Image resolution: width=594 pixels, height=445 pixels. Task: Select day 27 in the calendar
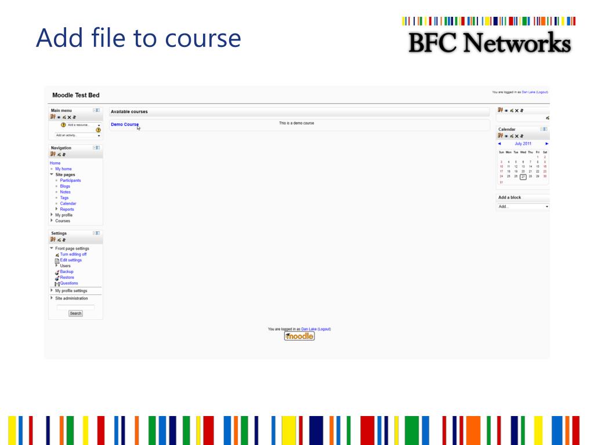(x=523, y=177)
